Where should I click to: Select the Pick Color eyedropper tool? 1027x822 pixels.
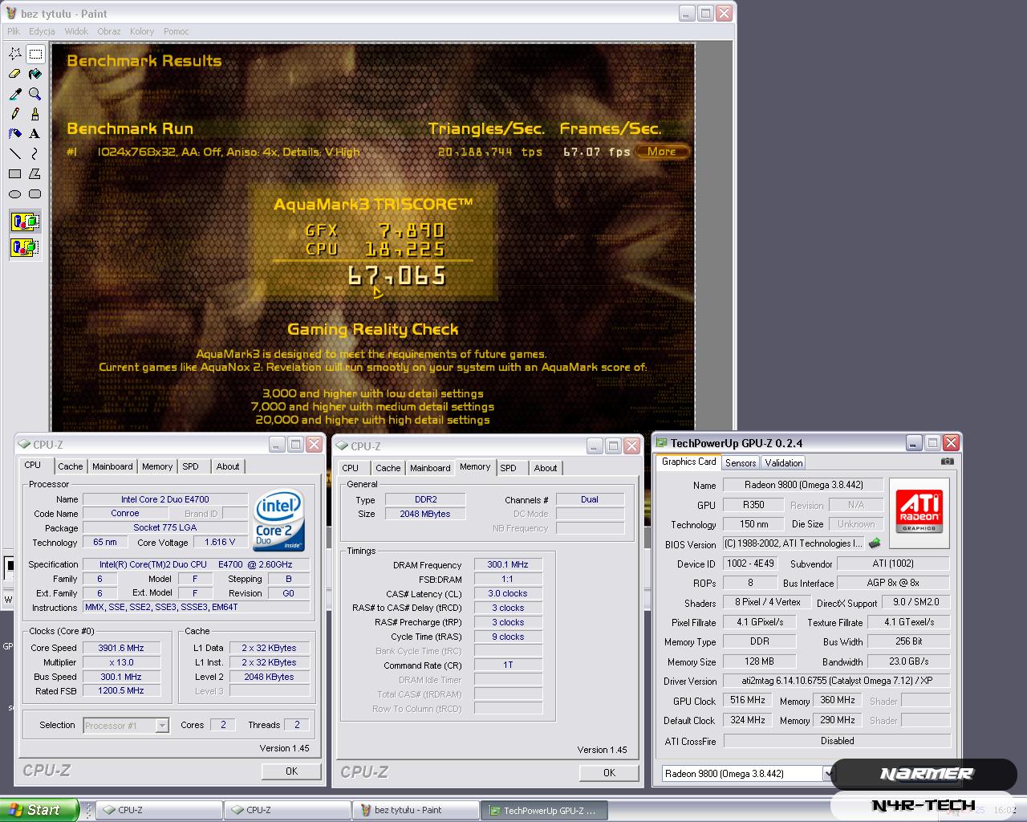pos(15,94)
